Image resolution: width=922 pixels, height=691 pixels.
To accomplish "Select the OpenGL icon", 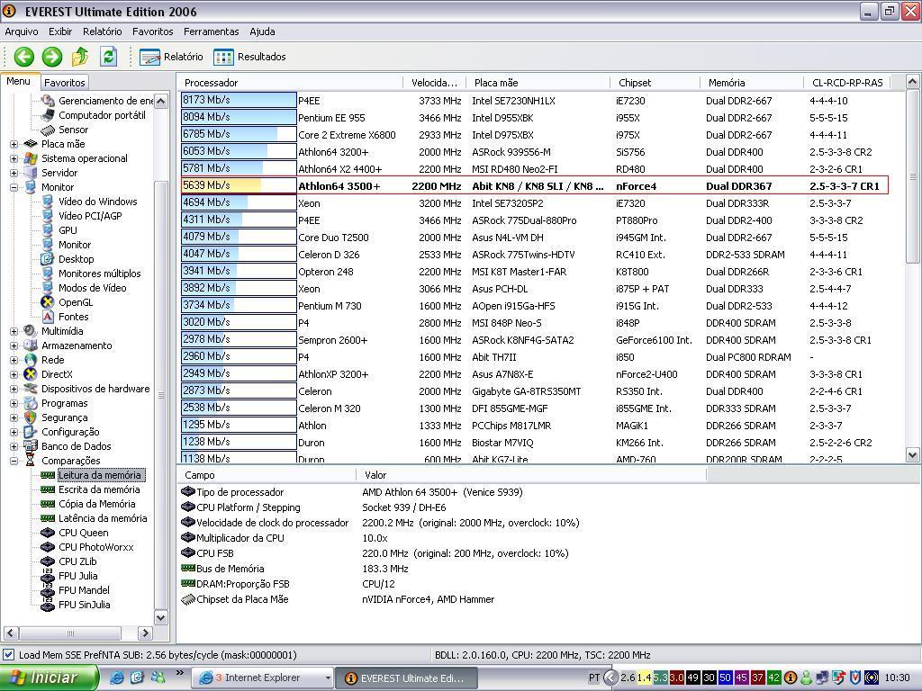I will pos(48,302).
